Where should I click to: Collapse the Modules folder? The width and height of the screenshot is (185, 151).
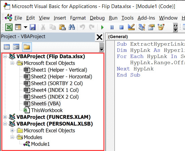point(12,137)
